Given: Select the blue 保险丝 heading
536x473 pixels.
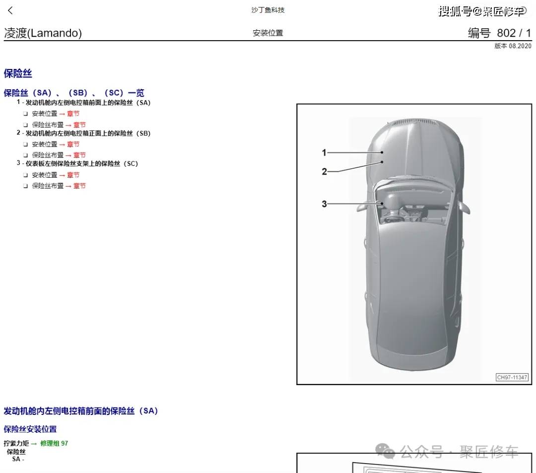Looking at the screenshot, I should point(18,73).
